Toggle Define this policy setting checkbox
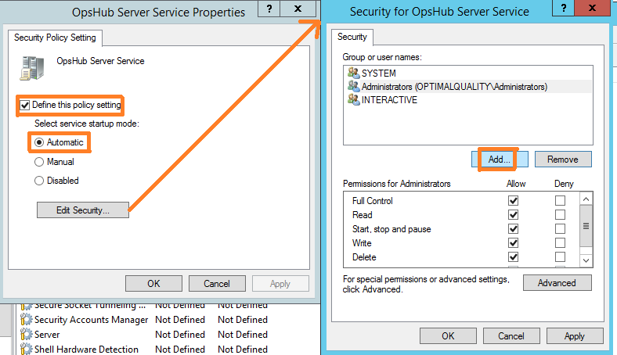This screenshot has width=617, height=355. coord(26,105)
